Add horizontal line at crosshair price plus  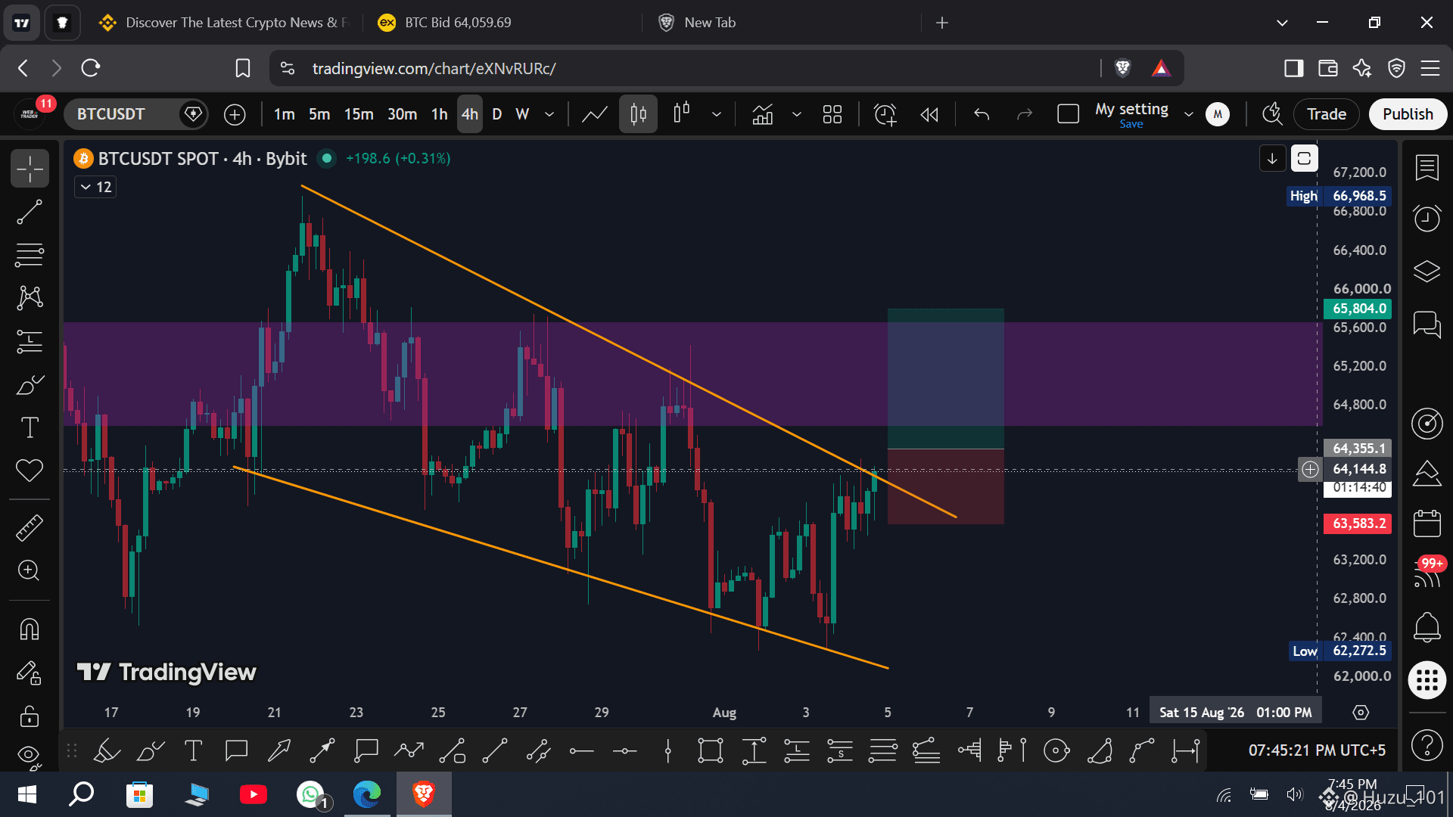(1310, 470)
